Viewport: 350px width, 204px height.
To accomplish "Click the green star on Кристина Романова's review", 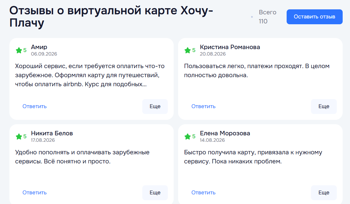I will click(x=188, y=50).
